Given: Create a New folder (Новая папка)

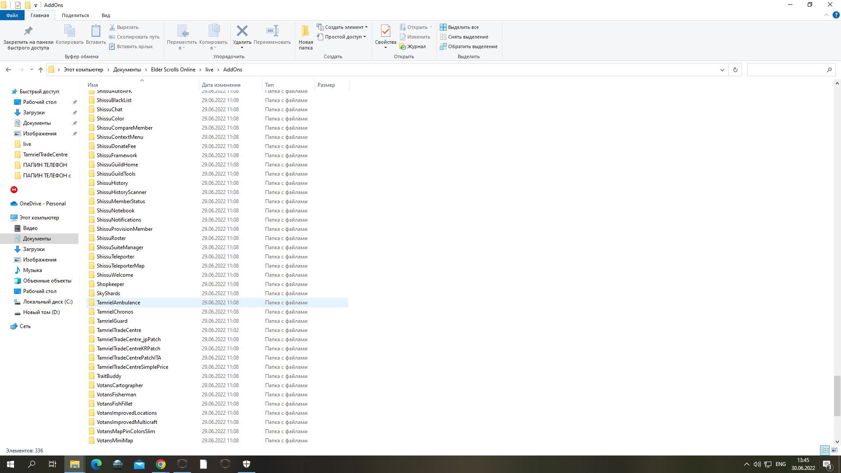Looking at the screenshot, I should [x=306, y=37].
